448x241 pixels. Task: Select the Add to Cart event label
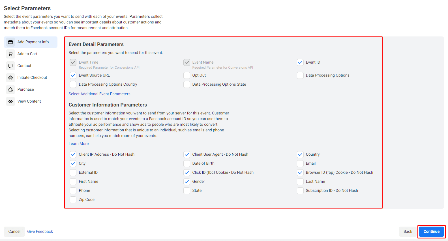[27, 54]
